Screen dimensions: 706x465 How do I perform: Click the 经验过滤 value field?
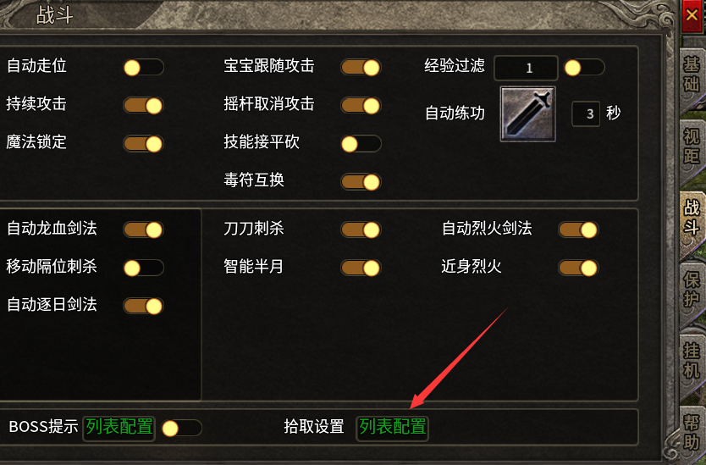point(526,68)
